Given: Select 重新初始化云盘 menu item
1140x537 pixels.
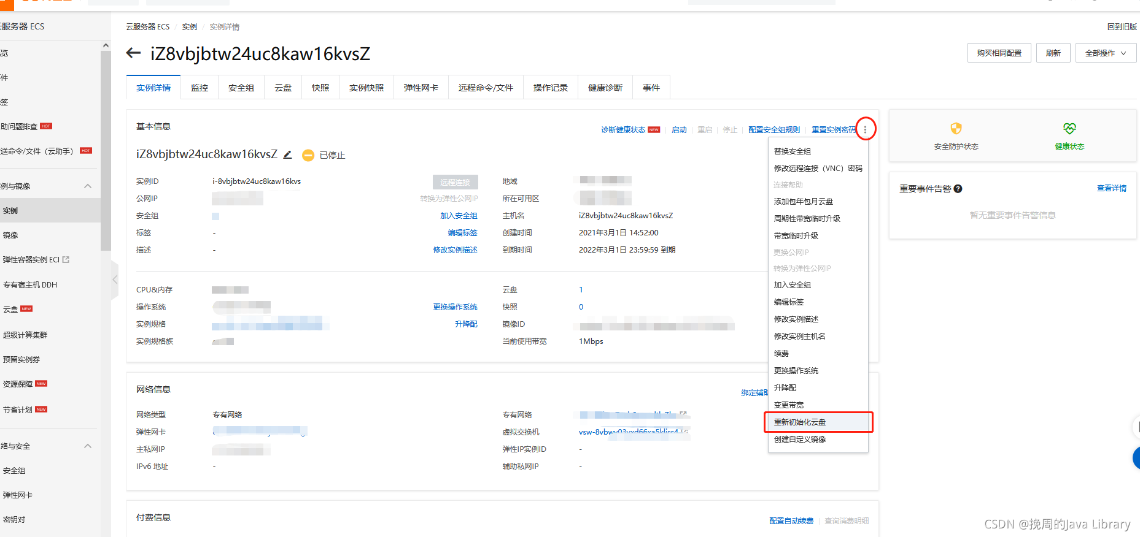Looking at the screenshot, I should click(818, 422).
